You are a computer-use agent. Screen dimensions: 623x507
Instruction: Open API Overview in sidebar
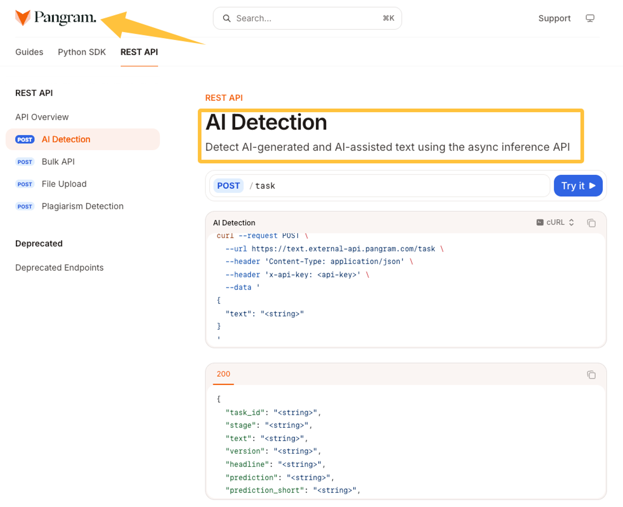point(42,117)
